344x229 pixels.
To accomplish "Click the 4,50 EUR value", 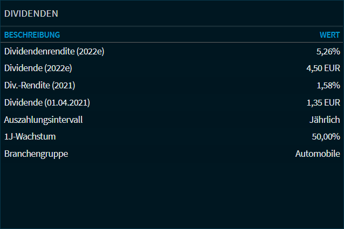I will point(323,68).
